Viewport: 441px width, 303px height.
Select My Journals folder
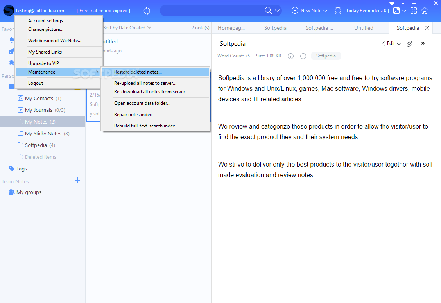pos(43,110)
